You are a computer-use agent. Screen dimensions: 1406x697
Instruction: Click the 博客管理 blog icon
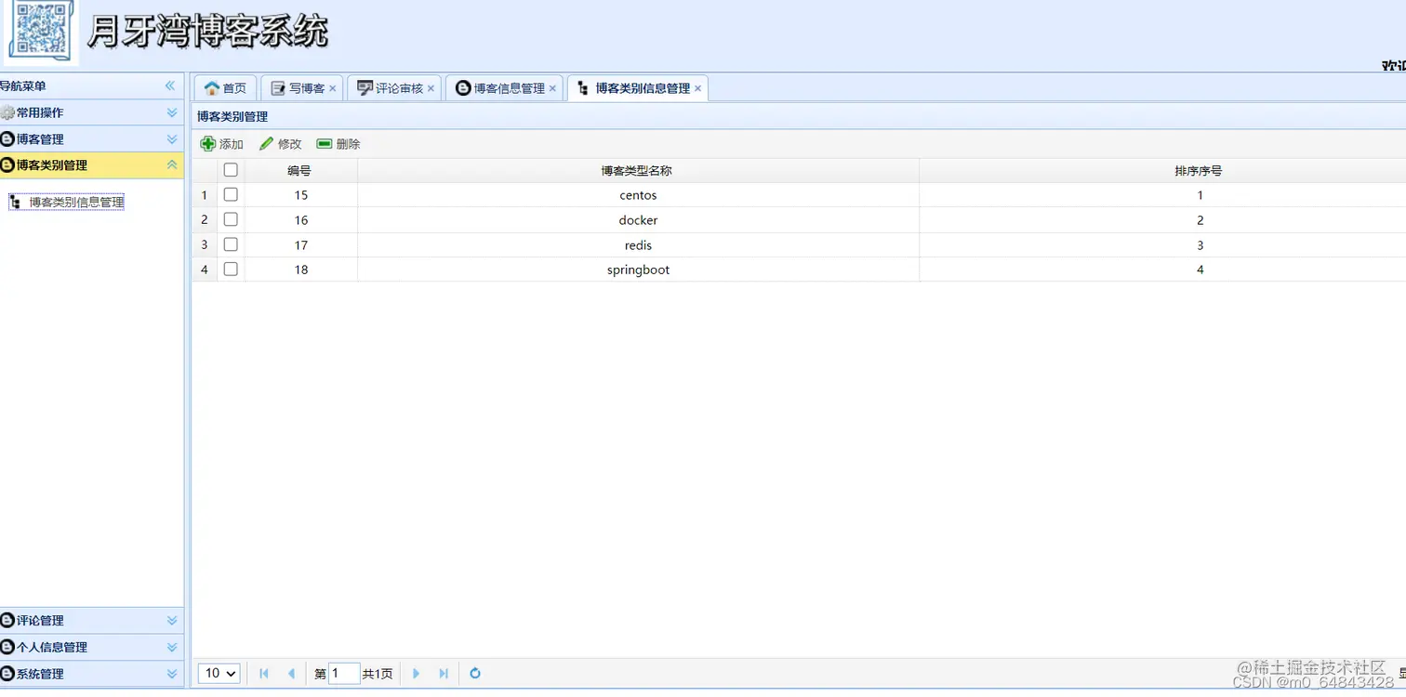7,139
